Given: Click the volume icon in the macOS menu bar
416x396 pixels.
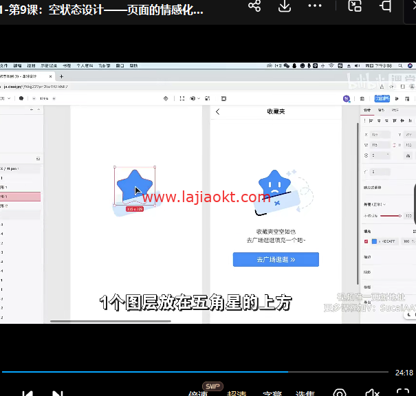Looking at the screenshot, I should (357, 65).
